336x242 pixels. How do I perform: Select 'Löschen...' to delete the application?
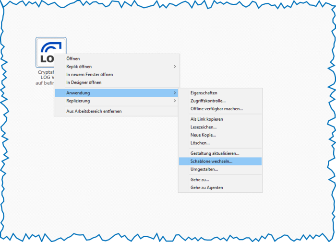coord(200,143)
